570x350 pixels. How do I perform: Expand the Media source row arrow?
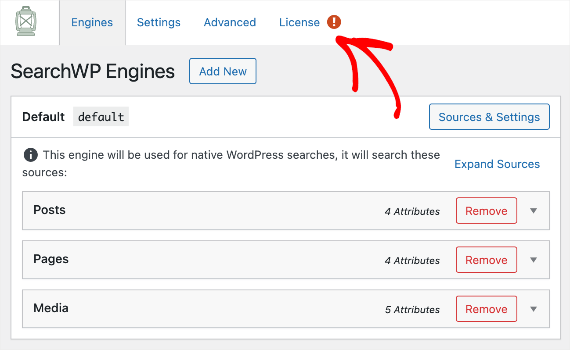[x=534, y=309]
